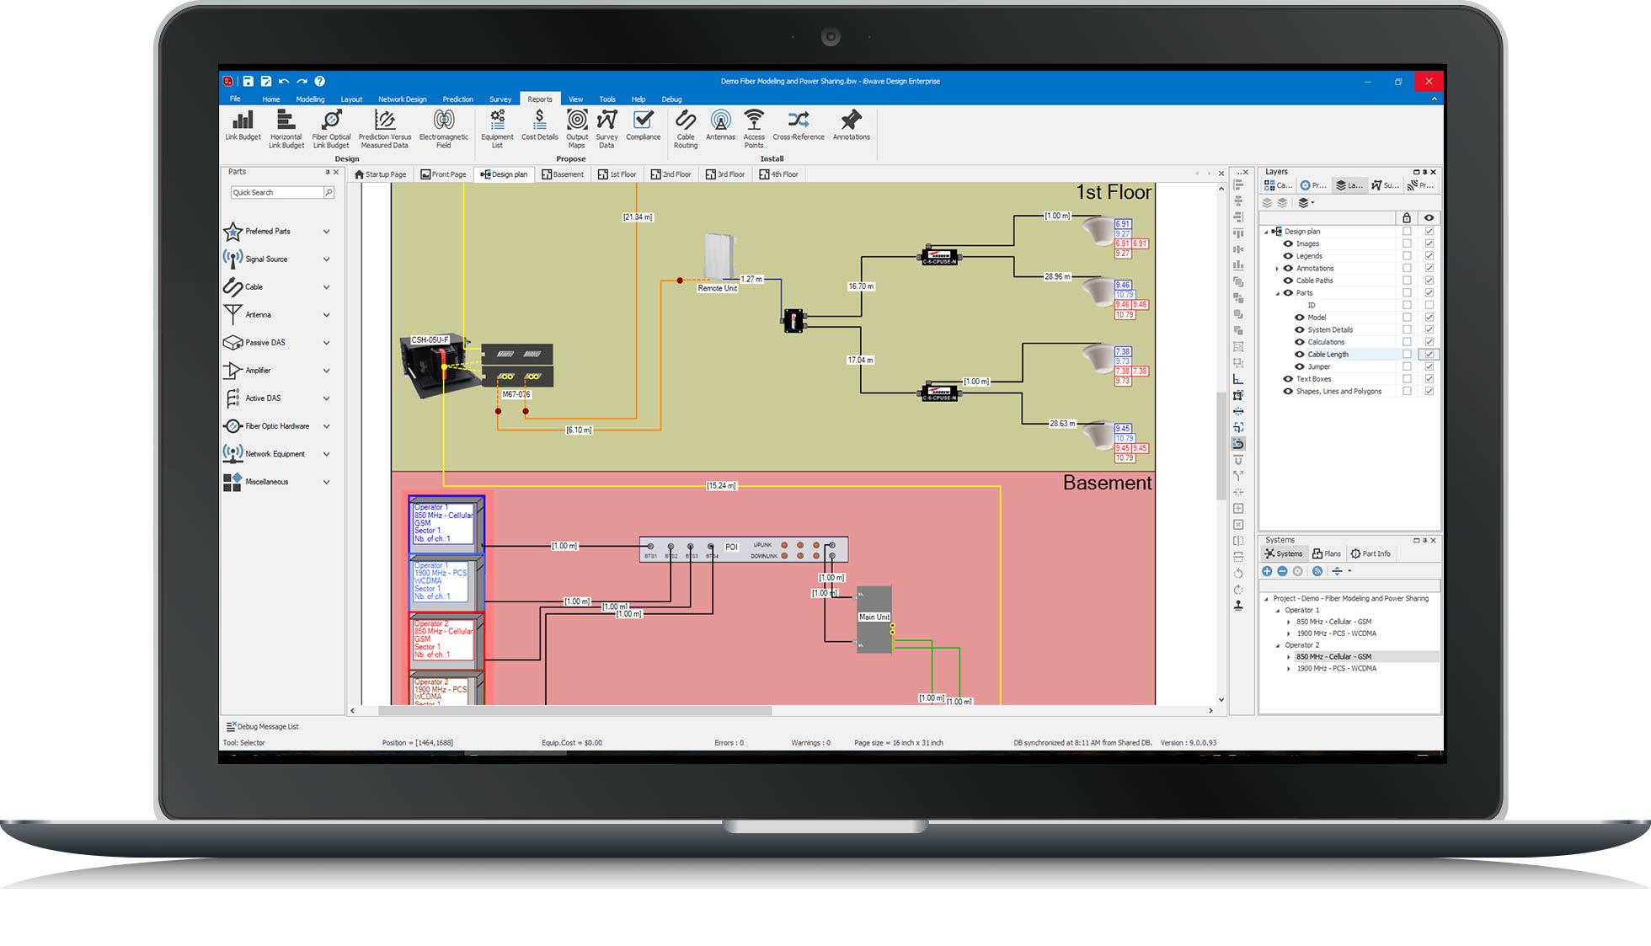Open the Network Design ribbon tab
The image size is (1651, 946).
coord(402,99)
